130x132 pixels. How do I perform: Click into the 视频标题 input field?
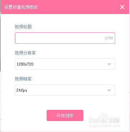[x=65, y=38]
